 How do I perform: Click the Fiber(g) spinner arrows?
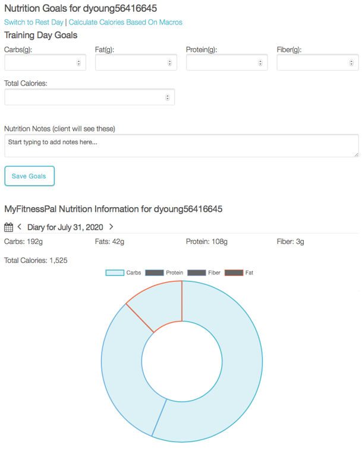352,62
